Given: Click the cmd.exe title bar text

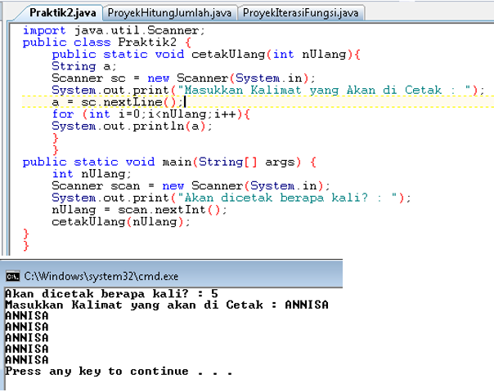Looking at the screenshot, I should pos(101,276).
